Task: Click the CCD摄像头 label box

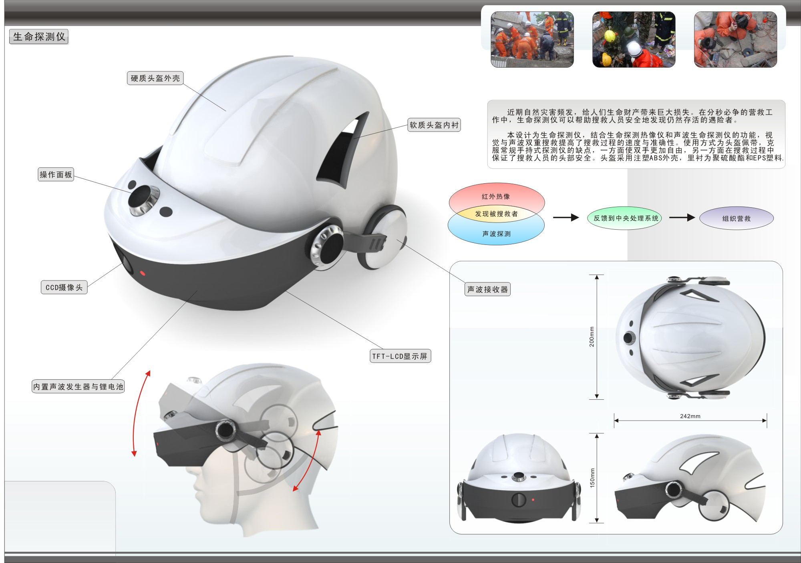Action: coord(64,287)
